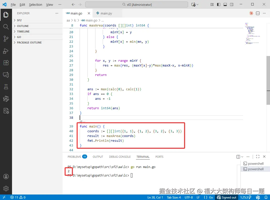Click the Customize Layout icon

[212, 4]
